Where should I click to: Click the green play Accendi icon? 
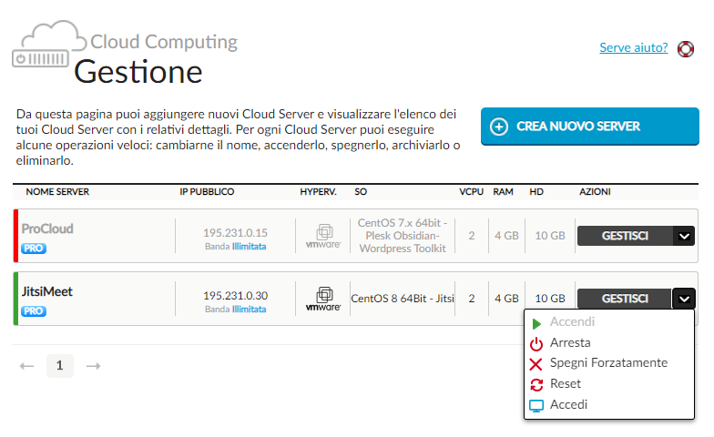(536, 322)
